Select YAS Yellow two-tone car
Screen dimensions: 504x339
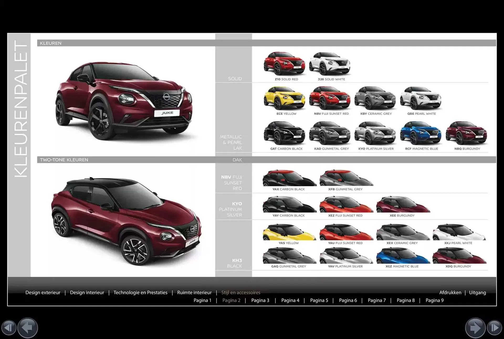click(x=289, y=233)
